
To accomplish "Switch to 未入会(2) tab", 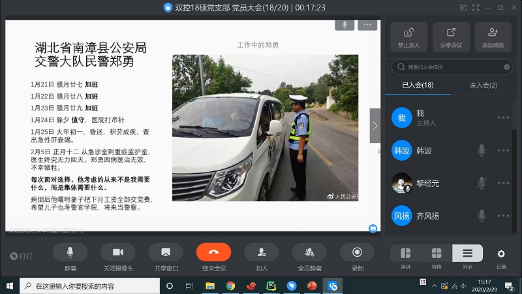I will pyautogui.click(x=484, y=86).
